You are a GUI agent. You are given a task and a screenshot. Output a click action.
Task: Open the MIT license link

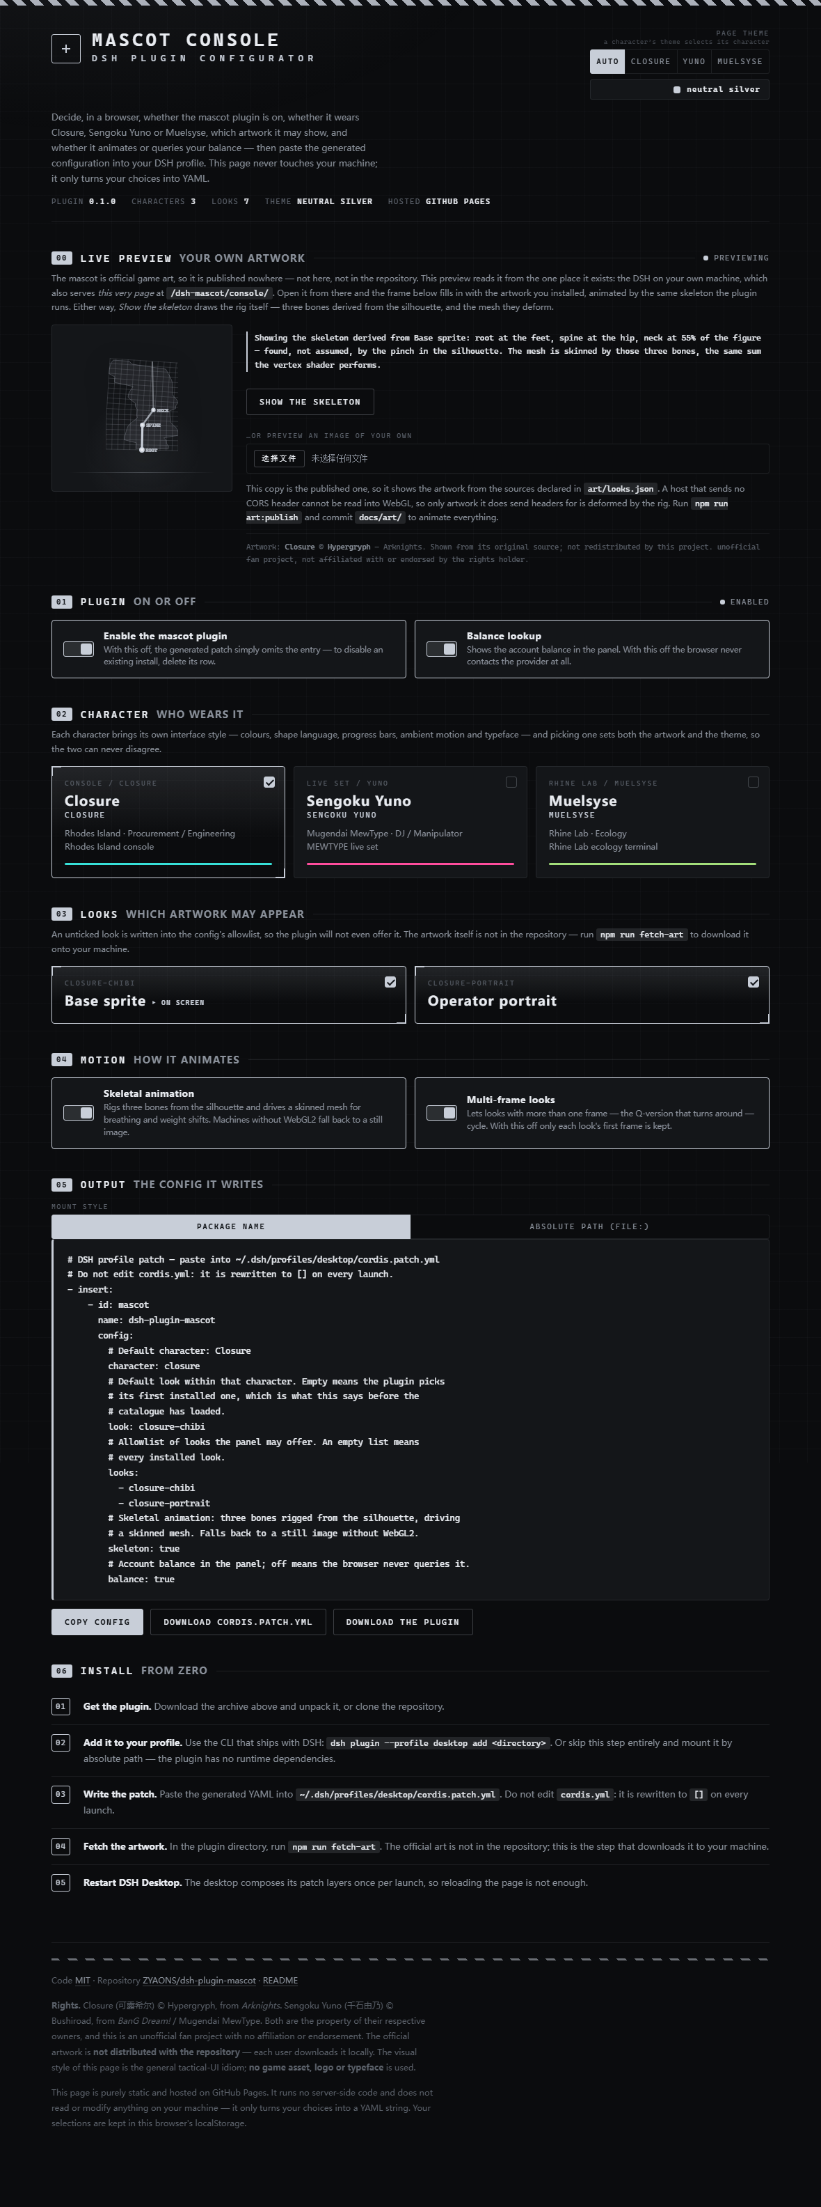pyautogui.click(x=82, y=1980)
